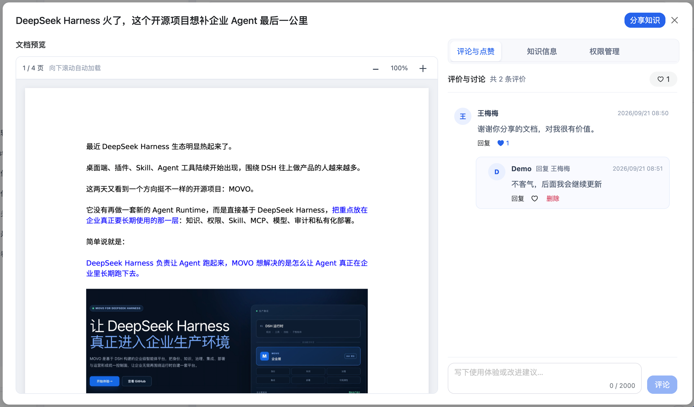
Task: Switch to 评论与点赞 tab
Action: click(476, 51)
